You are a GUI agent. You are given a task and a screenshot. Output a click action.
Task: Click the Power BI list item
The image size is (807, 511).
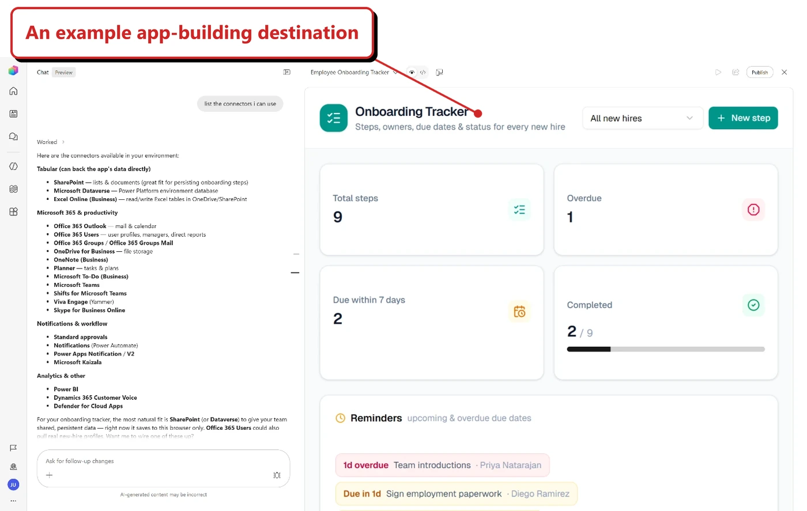(66, 389)
